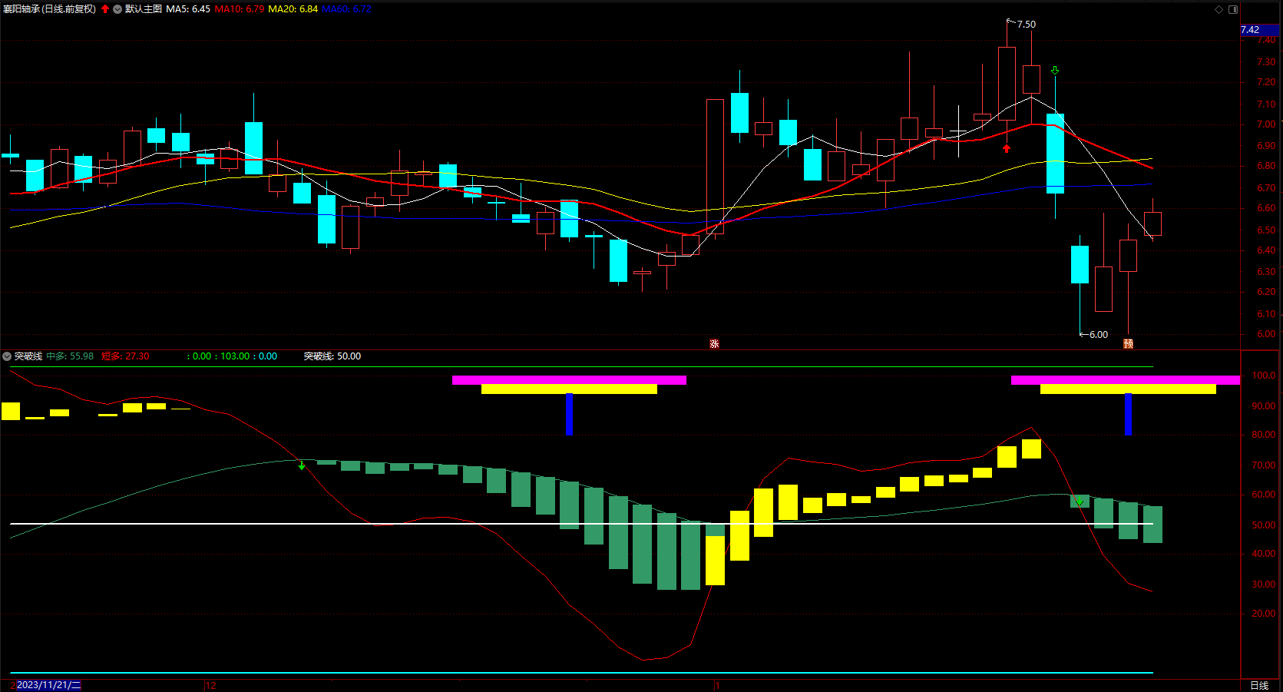Click the green arrow on the first green indicator bar
The image size is (1283, 692).
[x=302, y=465]
